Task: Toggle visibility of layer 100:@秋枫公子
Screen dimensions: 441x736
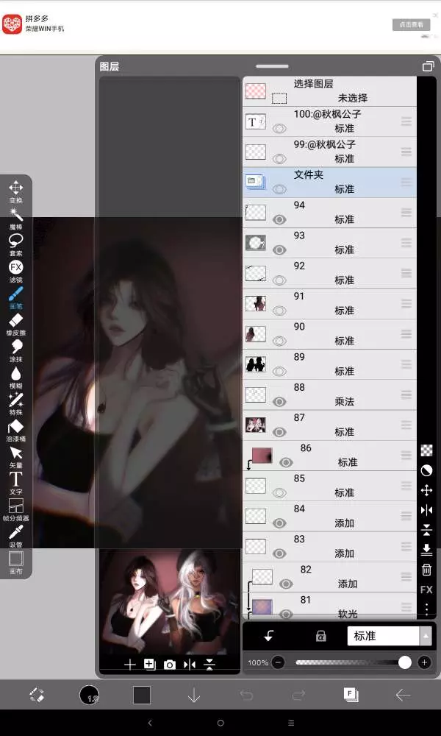Action: [x=279, y=128]
